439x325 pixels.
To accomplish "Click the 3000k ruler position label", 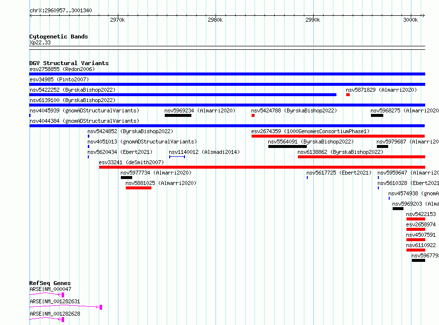I will click(410, 20).
